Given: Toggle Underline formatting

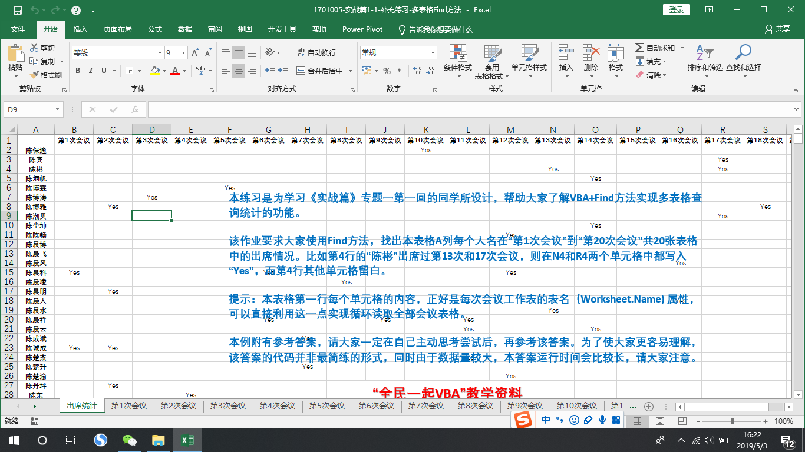Looking at the screenshot, I should (104, 71).
